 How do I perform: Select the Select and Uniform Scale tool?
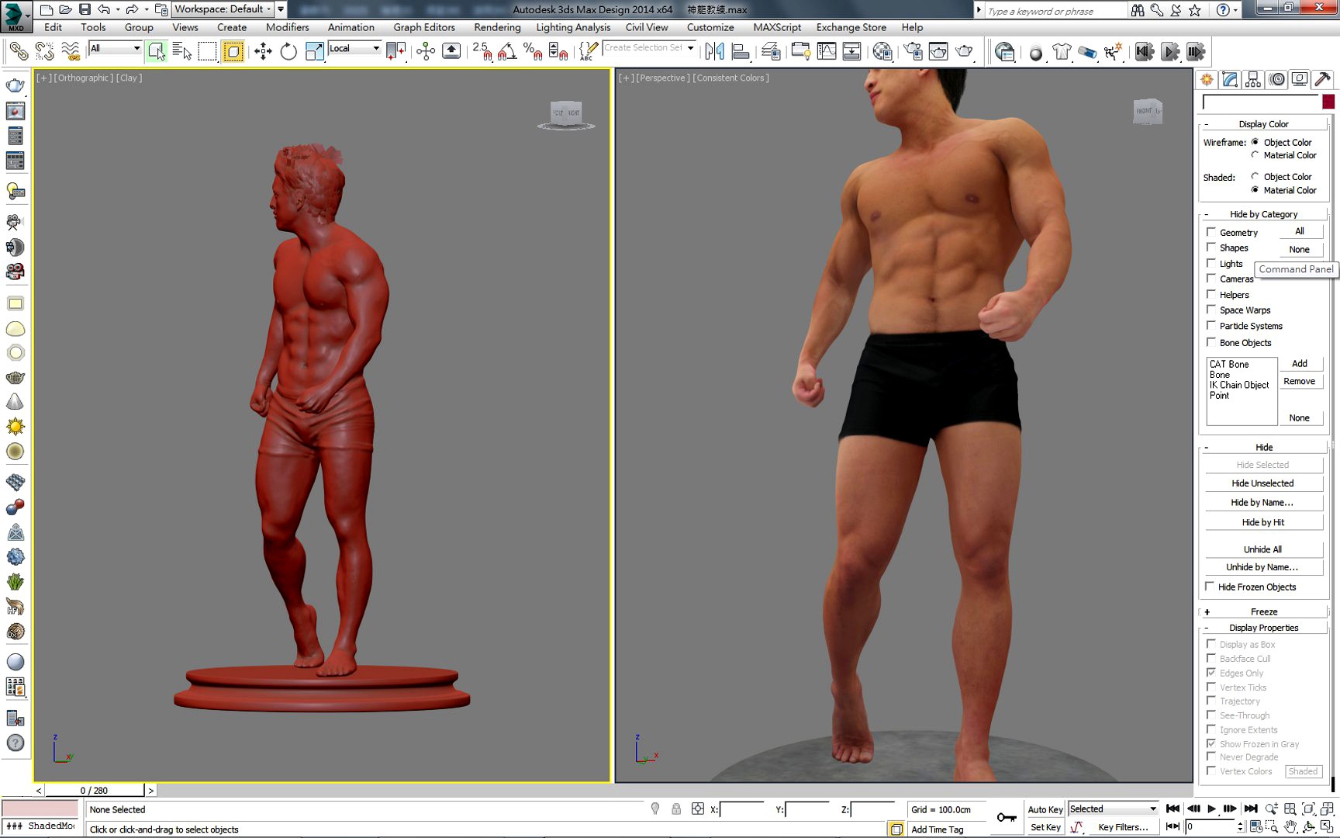314,52
